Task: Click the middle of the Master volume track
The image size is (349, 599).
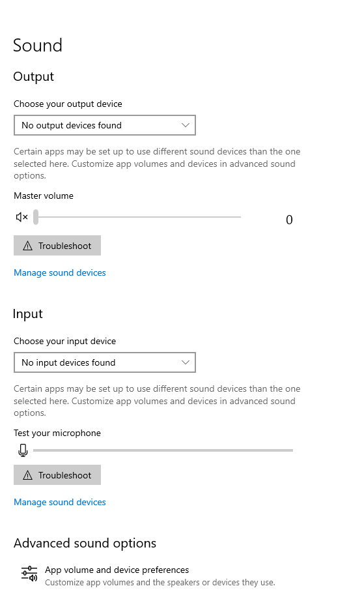Action: point(137,217)
